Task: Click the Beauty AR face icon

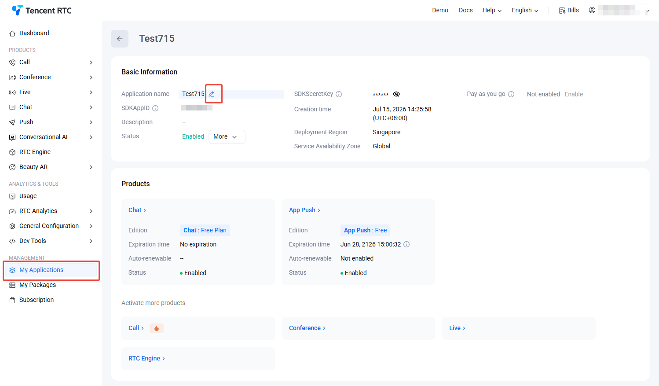Action: pyautogui.click(x=12, y=167)
